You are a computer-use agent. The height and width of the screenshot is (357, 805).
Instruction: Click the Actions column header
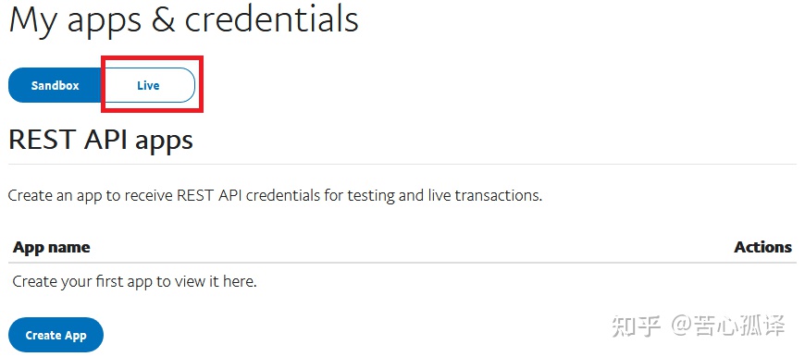coord(763,247)
